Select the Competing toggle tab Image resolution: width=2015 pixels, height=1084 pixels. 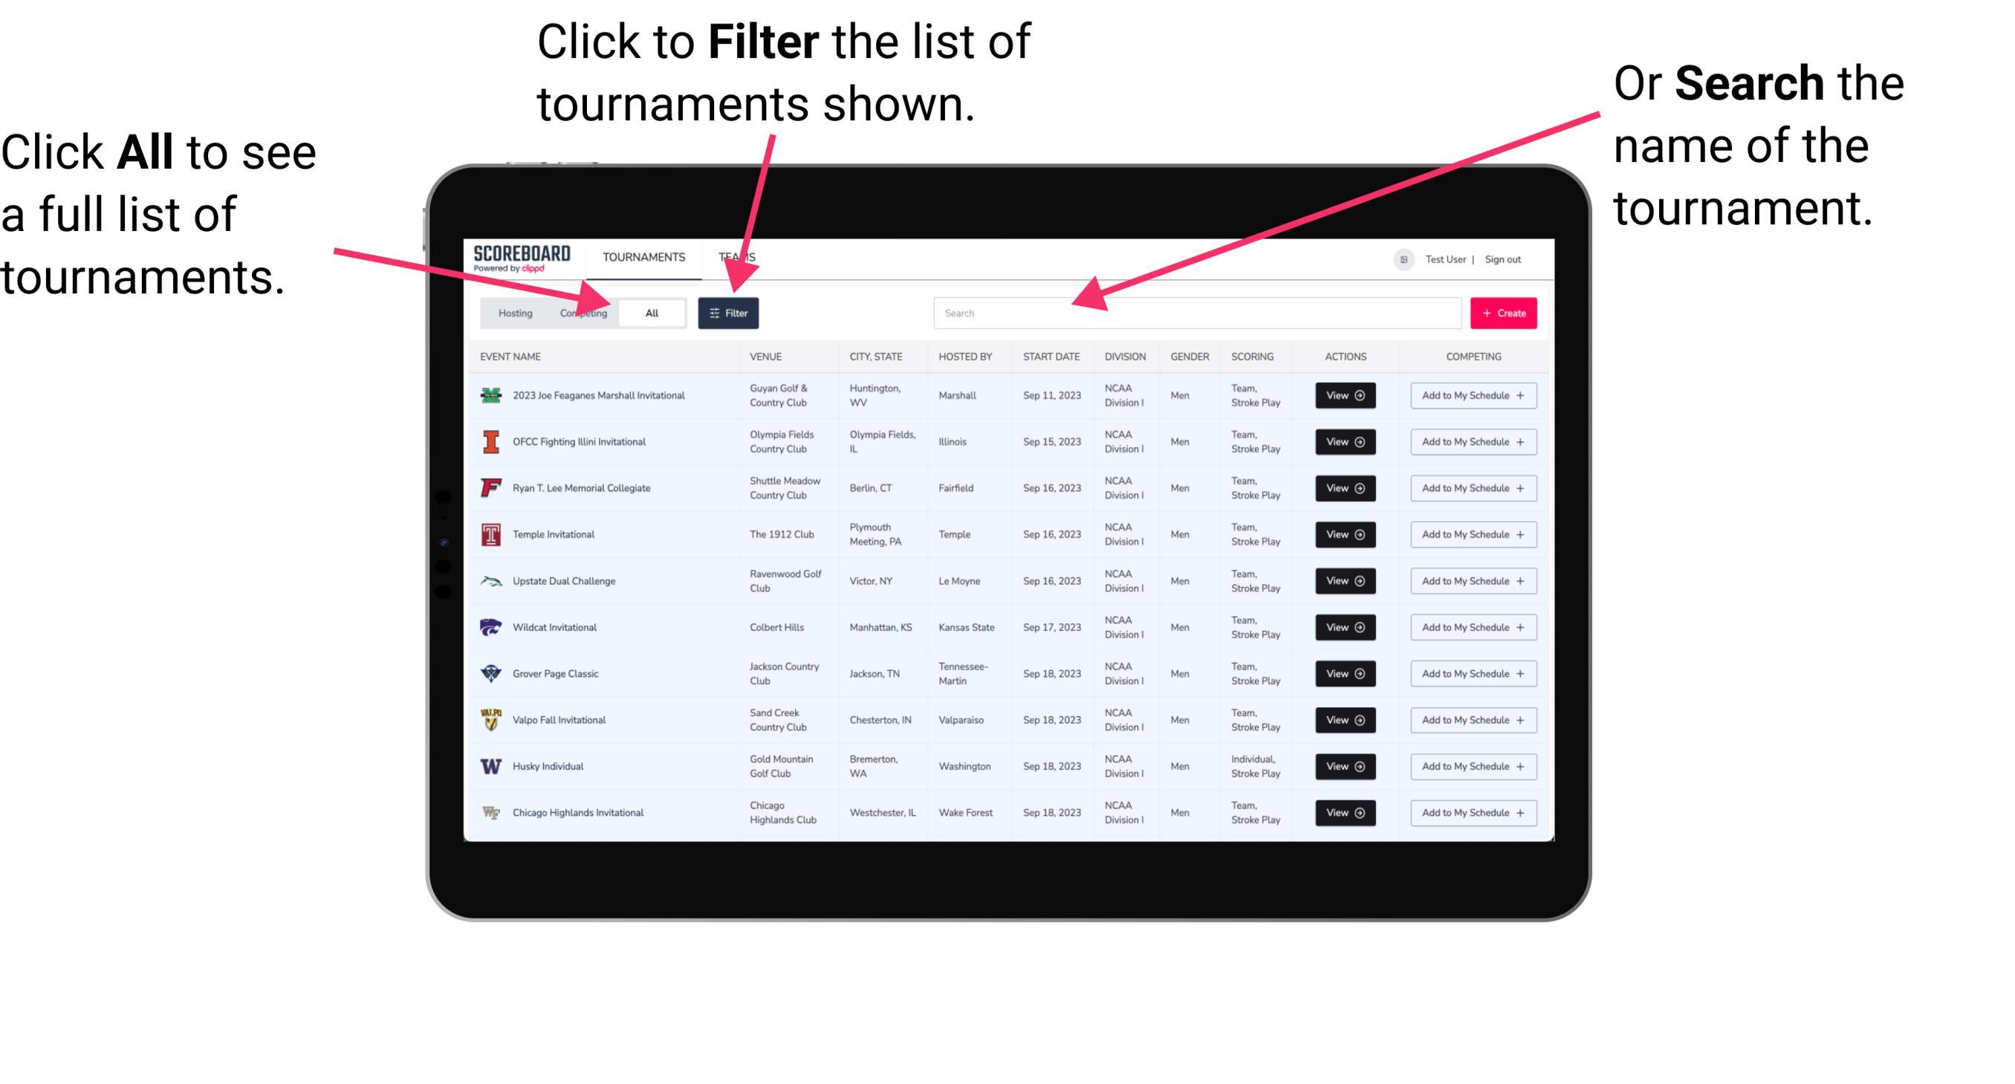tap(580, 312)
